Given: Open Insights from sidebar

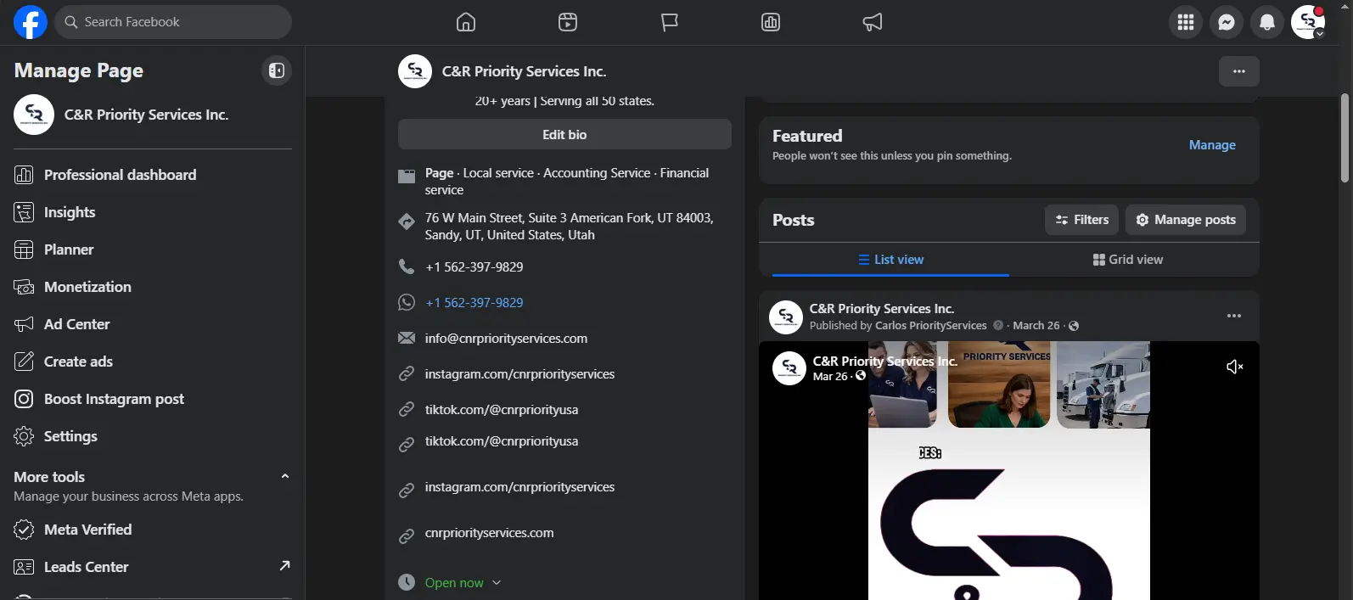Looking at the screenshot, I should [x=153, y=212].
